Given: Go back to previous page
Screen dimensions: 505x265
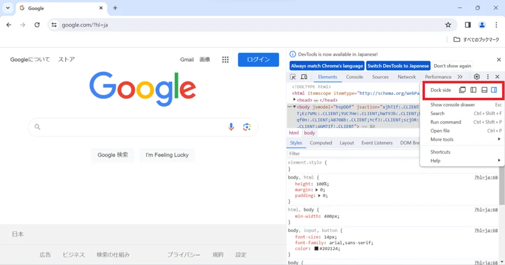Looking at the screenshot, I should (x=9, y=25).
